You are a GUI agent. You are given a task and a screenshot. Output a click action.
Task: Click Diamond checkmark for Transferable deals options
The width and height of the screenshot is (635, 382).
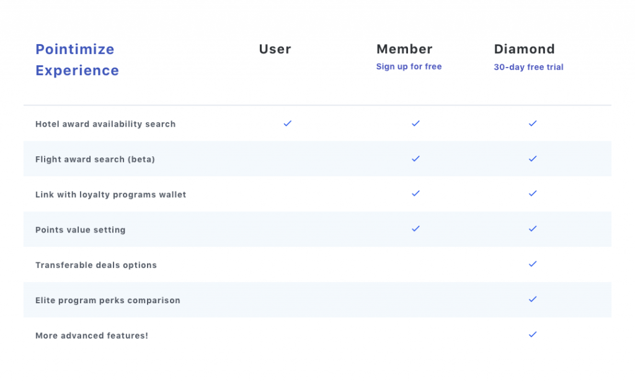(x=533, y=264)
